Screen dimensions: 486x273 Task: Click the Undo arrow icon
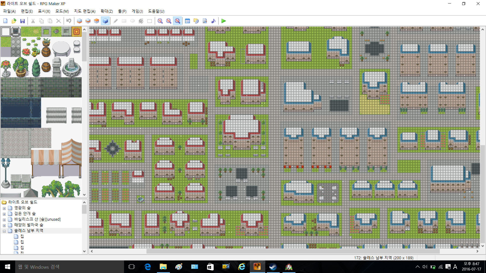point(69,21)
